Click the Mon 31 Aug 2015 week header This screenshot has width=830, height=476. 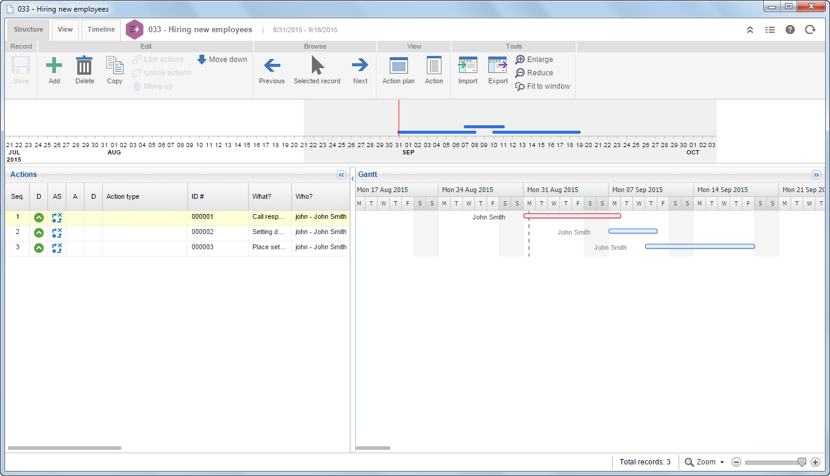[x=565, y=190]
